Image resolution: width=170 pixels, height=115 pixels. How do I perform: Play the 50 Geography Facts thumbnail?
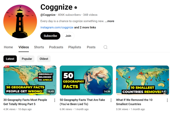[x=86, y=80]
